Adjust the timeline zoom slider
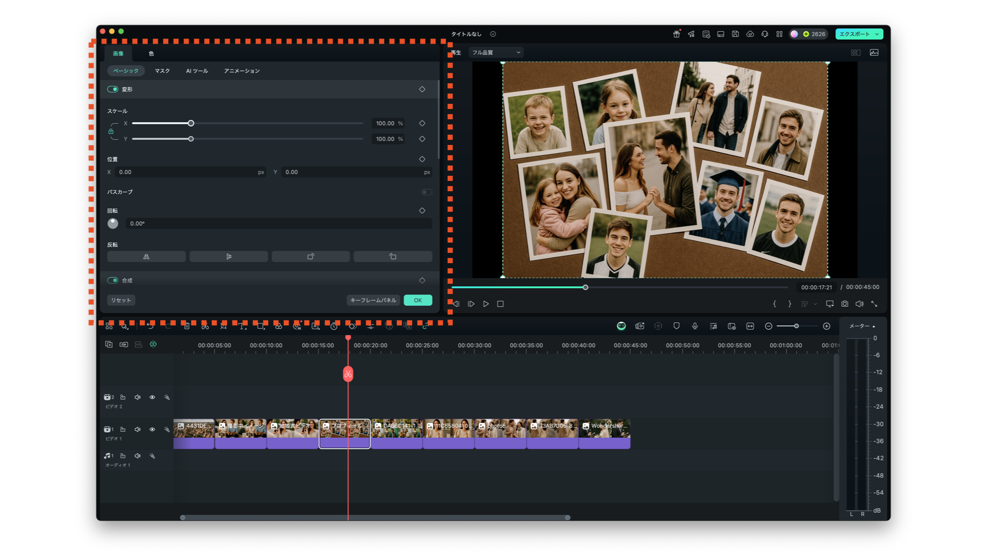Screen dimensions: 987x555 (x=796, y=326)
